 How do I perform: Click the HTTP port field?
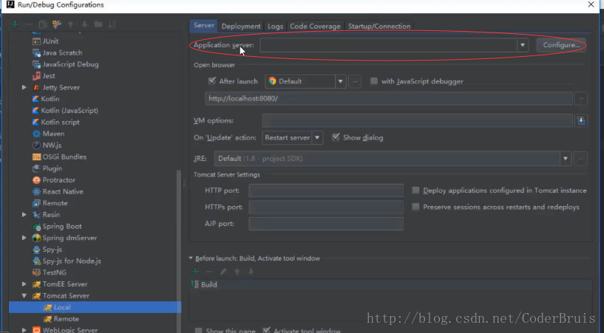[x=326, y=190]
